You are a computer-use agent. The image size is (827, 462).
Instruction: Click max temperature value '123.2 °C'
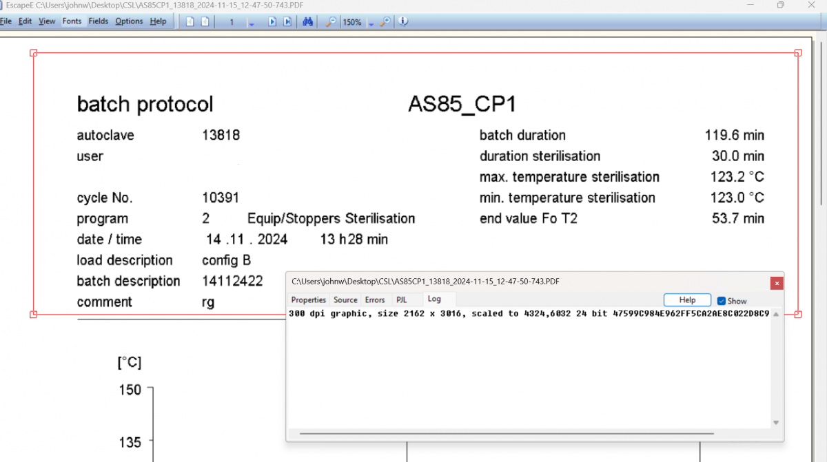[x=737, y=177]
